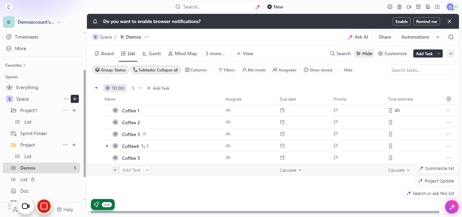Mark Coffee 5 status circle
Screen dimensions: 462x217
(115, 158)
